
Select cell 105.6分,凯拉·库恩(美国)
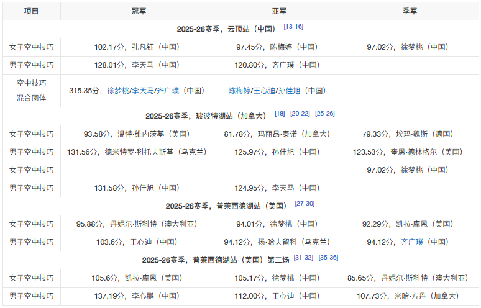(139, 278)
